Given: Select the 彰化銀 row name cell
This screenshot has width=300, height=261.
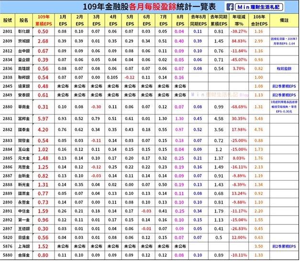Looking at the screenshot, I should click(24, 31).
